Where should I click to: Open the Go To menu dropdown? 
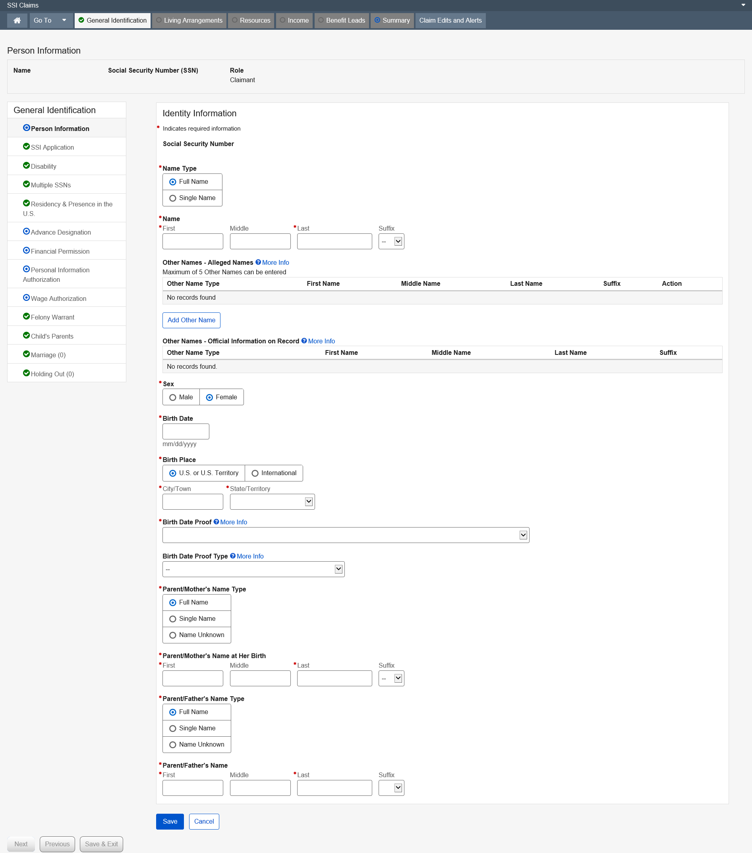pos(50,21)
